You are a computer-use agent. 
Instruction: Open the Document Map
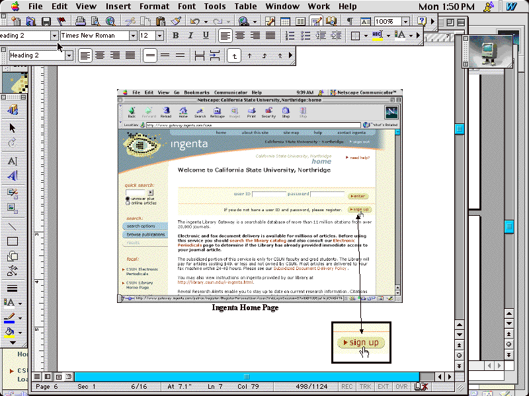(331, 21)
